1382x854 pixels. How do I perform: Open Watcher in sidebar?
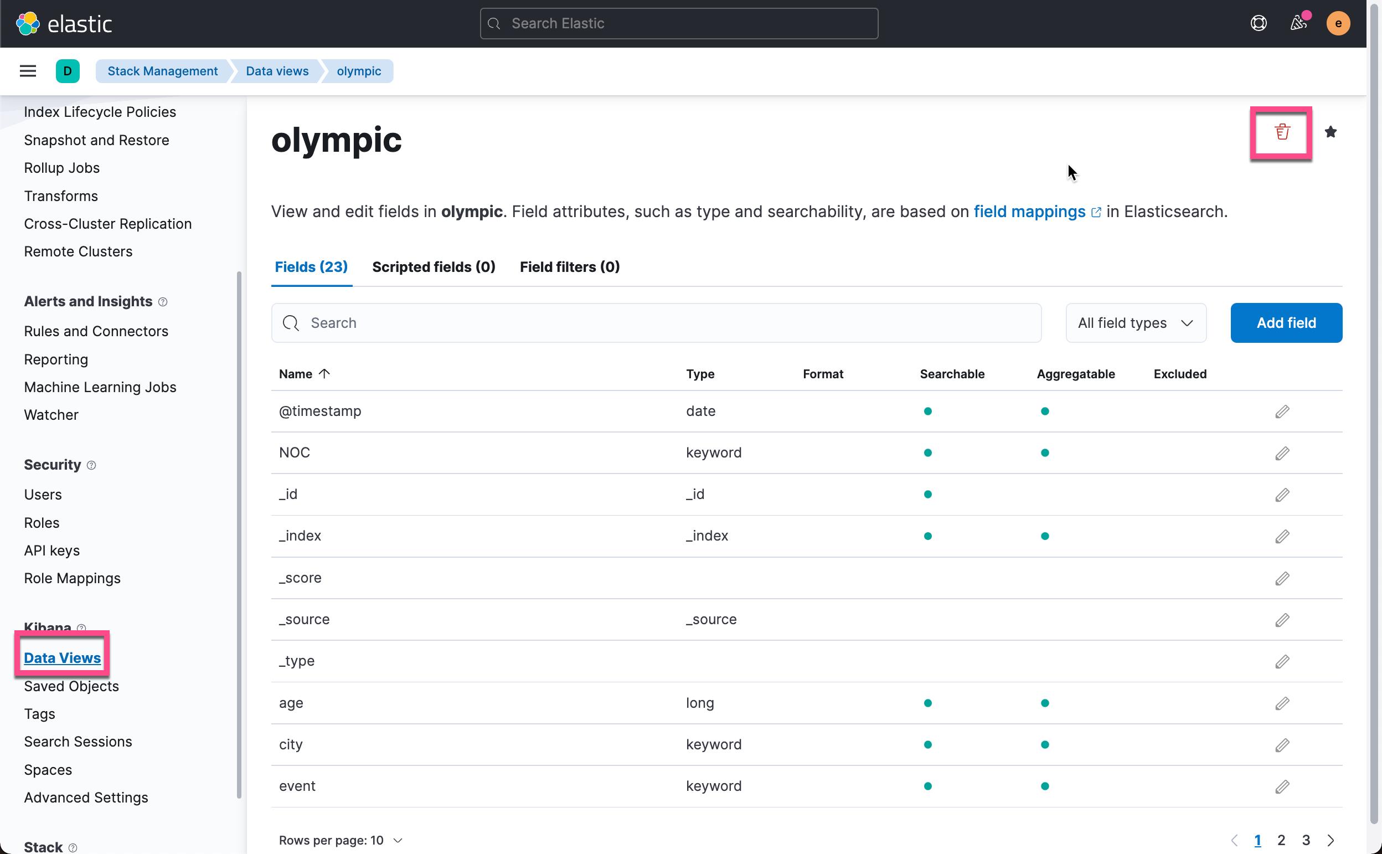coord(51,415)
